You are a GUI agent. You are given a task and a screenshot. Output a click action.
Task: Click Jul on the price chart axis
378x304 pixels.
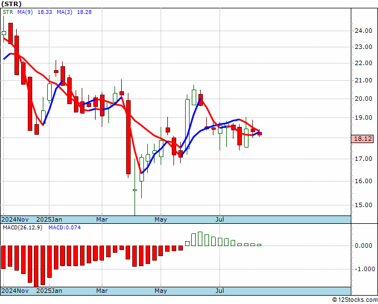220,219
